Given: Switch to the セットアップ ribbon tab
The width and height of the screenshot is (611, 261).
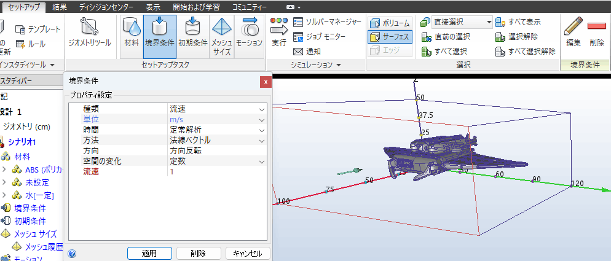Looking at the screenshot, I should [24, 7].
